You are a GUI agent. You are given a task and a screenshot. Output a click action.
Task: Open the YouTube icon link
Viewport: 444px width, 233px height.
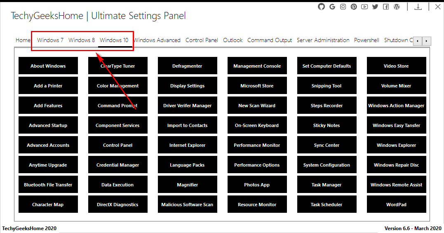coord(364,7)
